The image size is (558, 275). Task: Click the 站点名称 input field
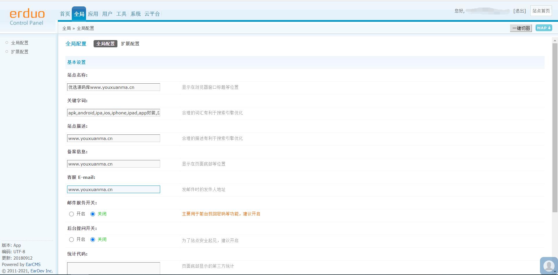(113, 87)
